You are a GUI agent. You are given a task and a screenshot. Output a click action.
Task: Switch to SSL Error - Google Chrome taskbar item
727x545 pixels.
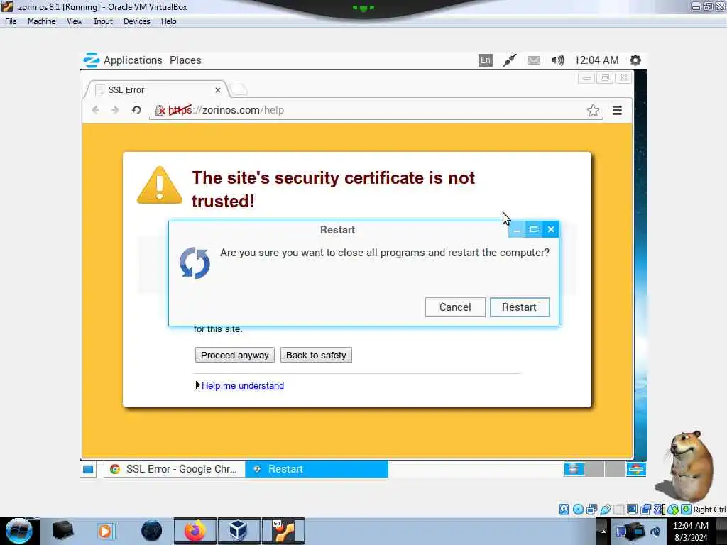click(x=175, y=469)
